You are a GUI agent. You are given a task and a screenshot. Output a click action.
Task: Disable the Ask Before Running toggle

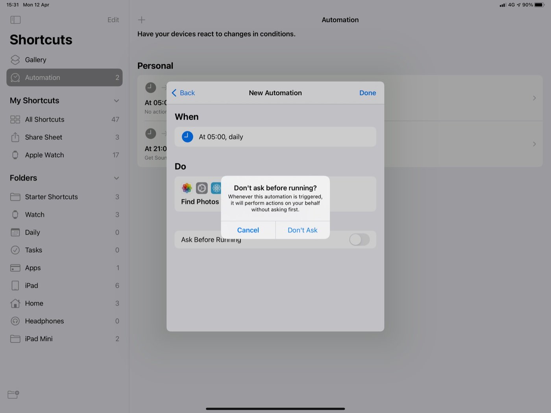359,239
